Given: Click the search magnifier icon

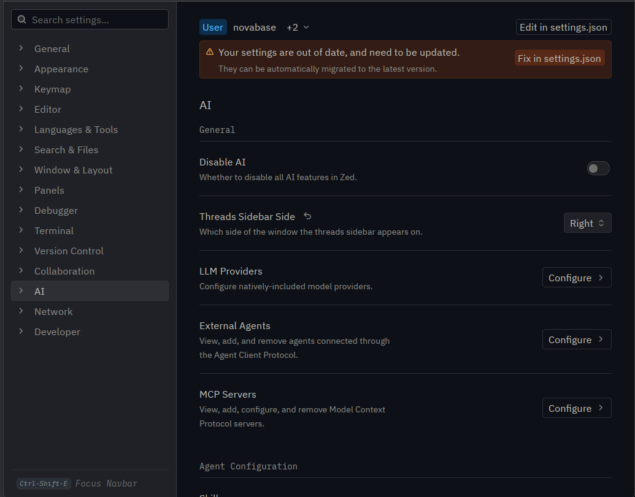Looking at the screenshot, I should [x=22, y=20].
